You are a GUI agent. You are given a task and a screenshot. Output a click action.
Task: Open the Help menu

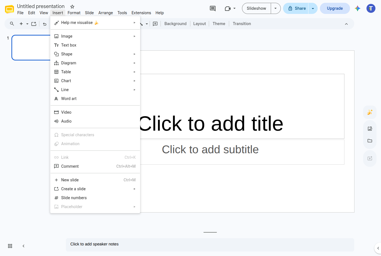click(160, 13)
